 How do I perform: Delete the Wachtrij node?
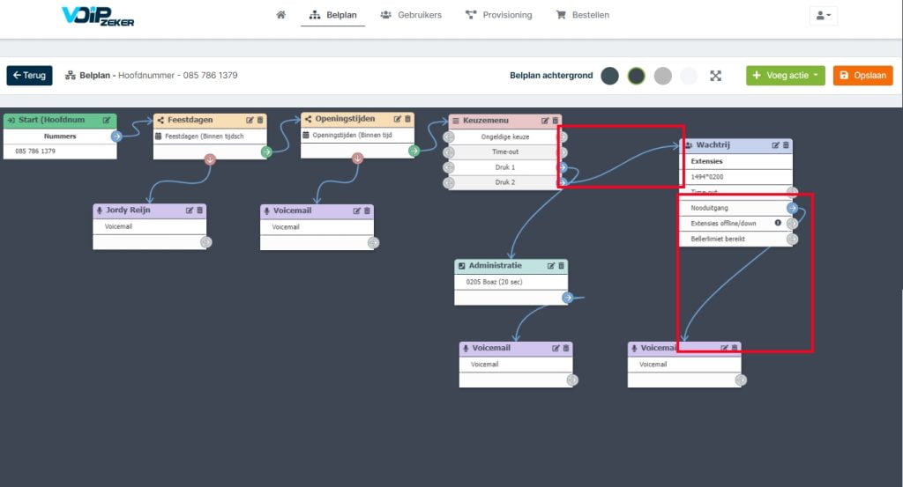(786, 145)
